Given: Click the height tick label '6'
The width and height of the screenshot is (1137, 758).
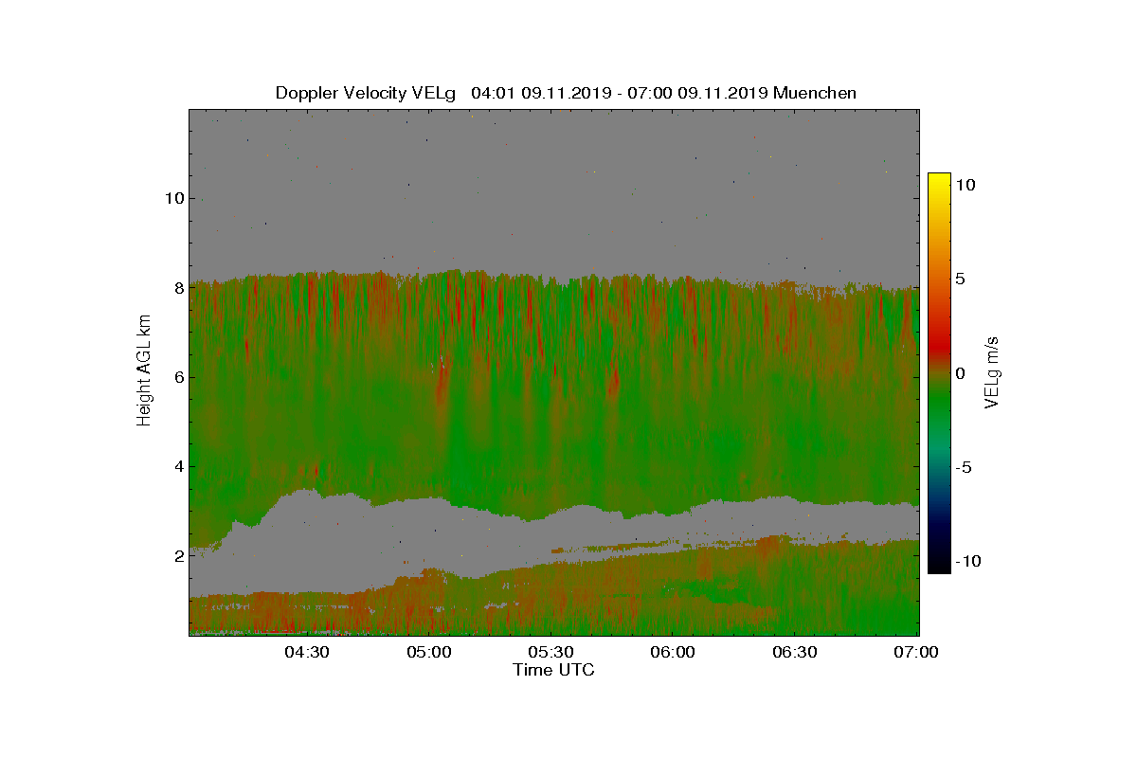Looking at the screenshot, I should coord(177,377).
